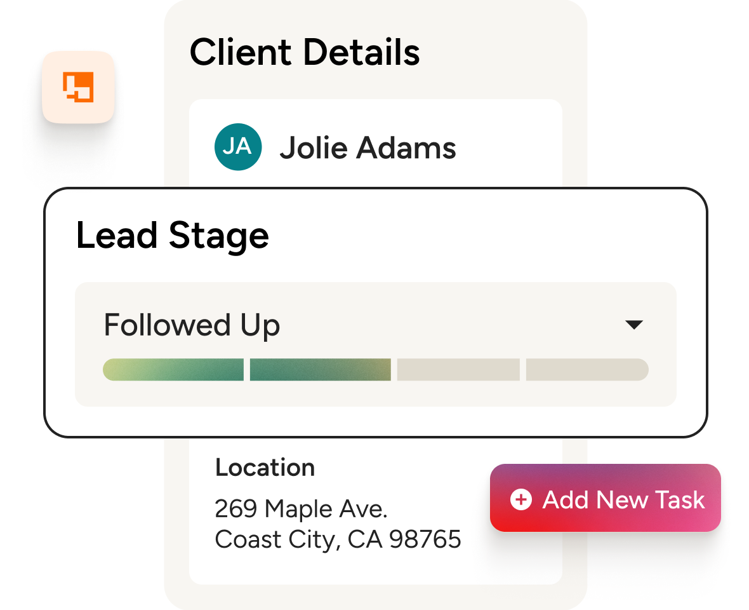Select the first lead stage progress segment
Image resolution: width=749 pixels, height=610 pixels.
point(173,370)
